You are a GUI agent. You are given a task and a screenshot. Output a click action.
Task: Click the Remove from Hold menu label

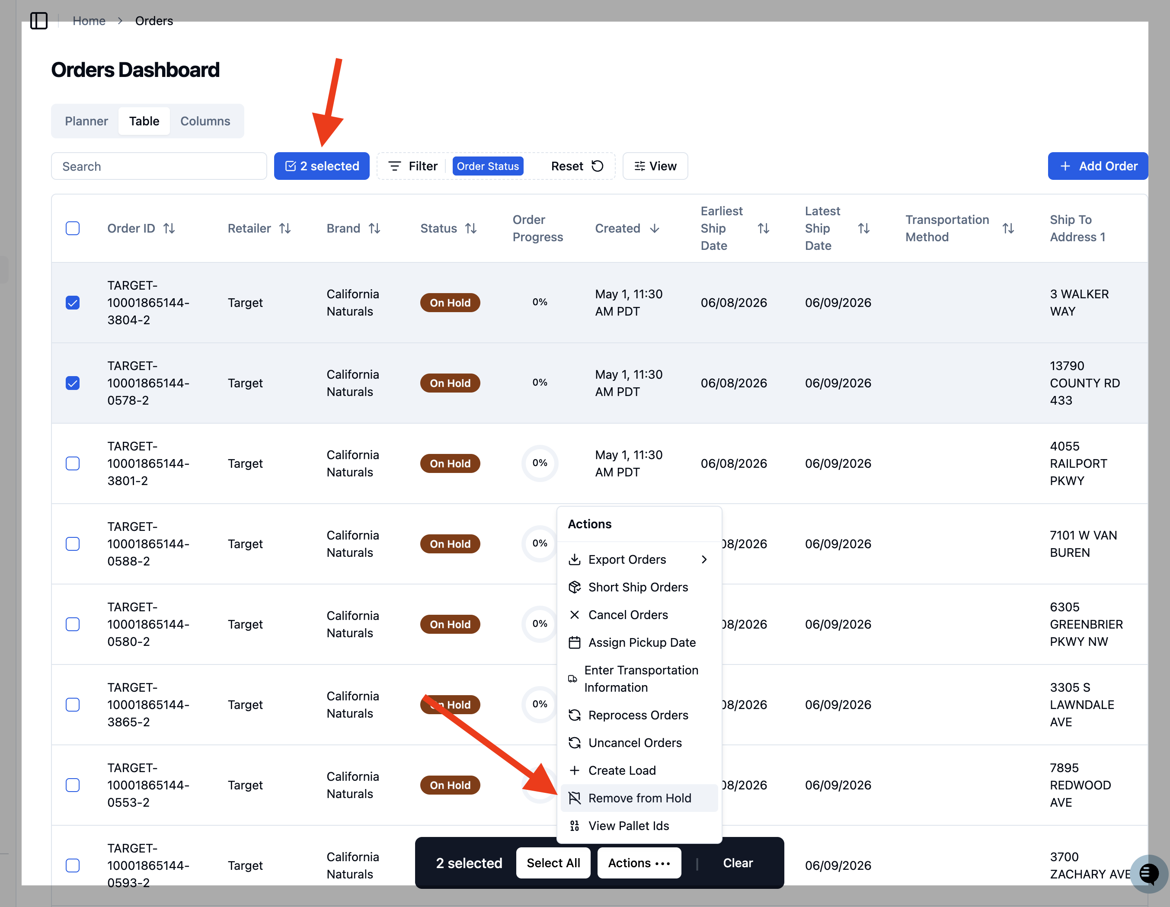coord(639,798)
